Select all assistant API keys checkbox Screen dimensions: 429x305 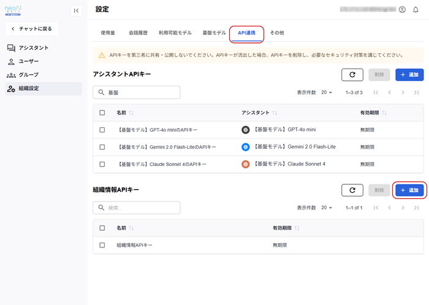pos(102,113)
